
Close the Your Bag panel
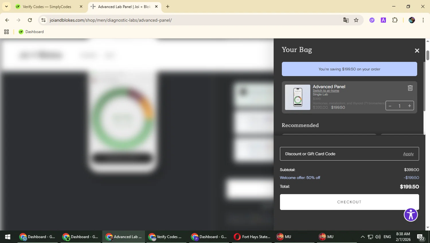(417, 50)
